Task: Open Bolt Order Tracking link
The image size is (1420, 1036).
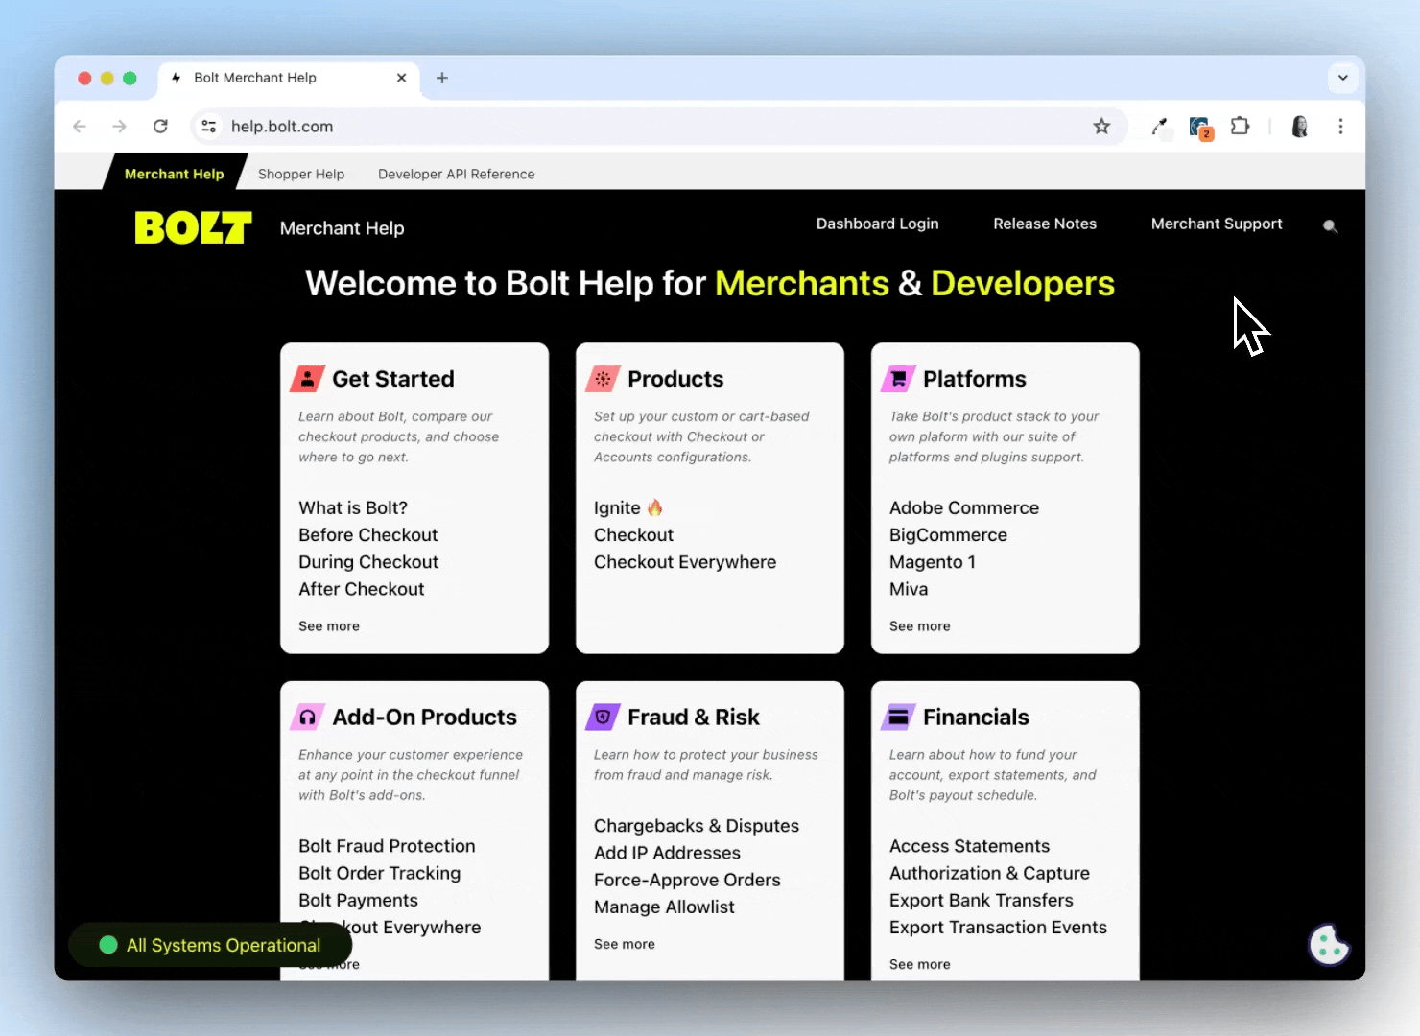Action: [379, 872]
